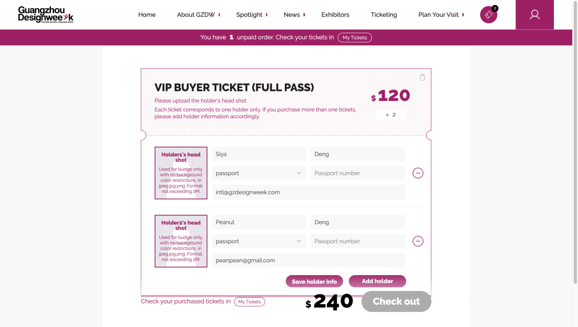Remove holder Siya Deng with minus icon

point(418,173)
